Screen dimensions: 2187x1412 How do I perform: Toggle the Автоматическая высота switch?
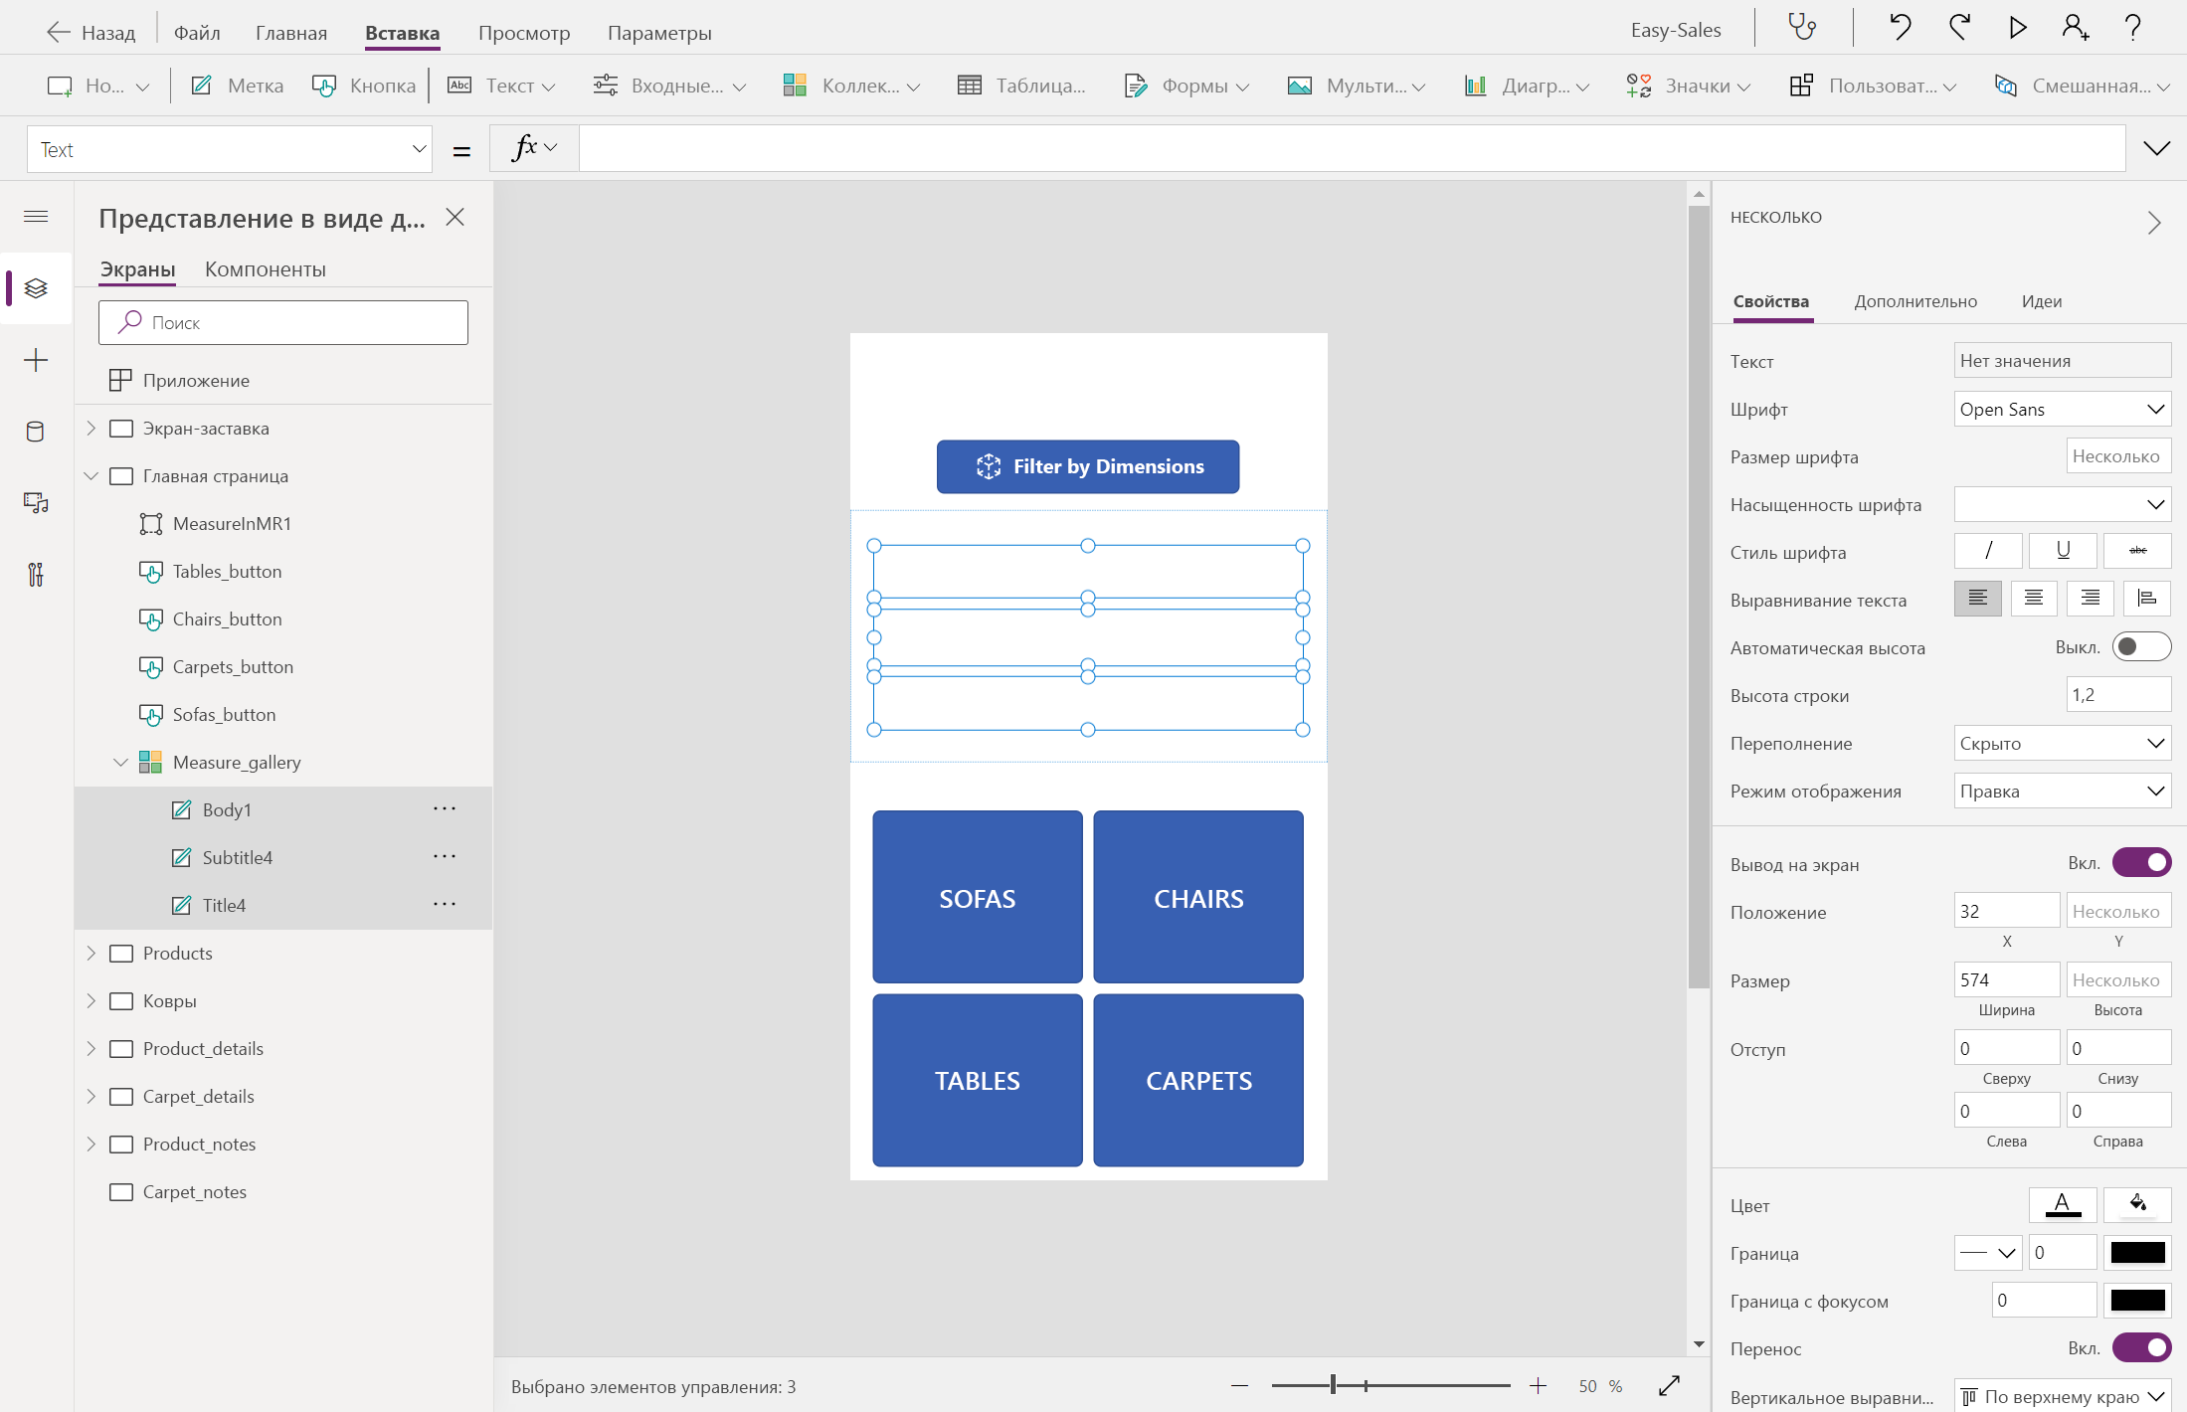pos(2141,647)
